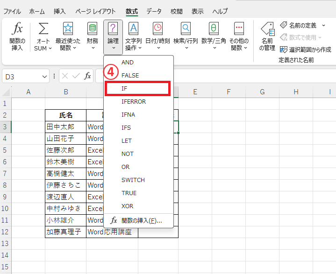The width and height of the screenshot is (336, 274).
Task: Select XOR from the logical menu
Action: click(x=138, y=206)
